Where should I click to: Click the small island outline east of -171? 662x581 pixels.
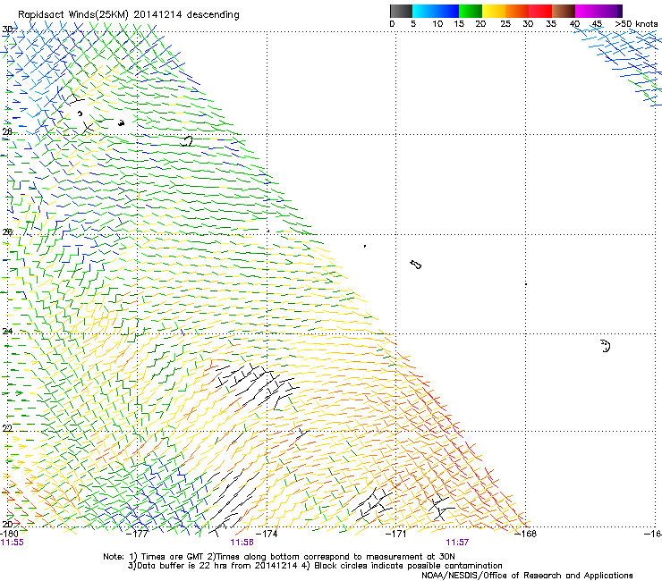416,265
